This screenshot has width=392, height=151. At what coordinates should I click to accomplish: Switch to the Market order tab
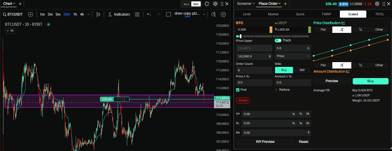(273, 14)
